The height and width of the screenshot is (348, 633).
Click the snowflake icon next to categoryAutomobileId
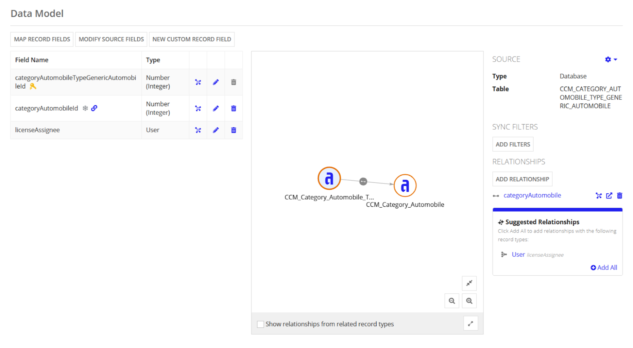tap(85, 108)
